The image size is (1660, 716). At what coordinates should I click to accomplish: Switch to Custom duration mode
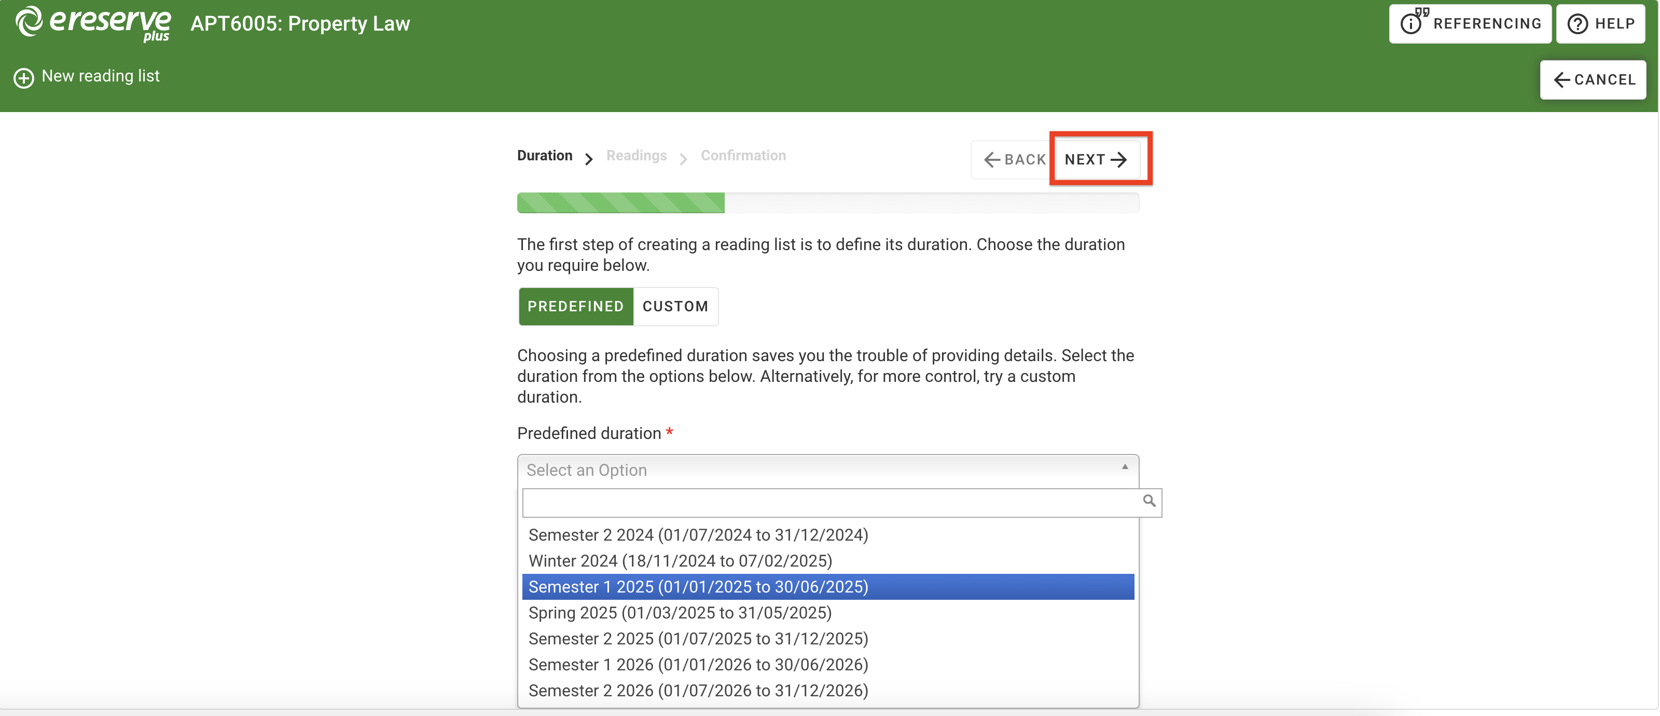pos(675,307)
